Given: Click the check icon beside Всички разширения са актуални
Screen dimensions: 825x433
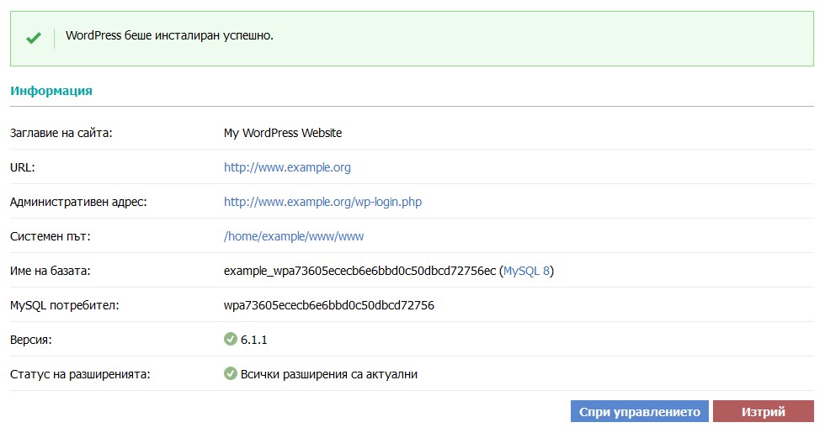Looking at the screenshot, I should click(x=231, y=373).
